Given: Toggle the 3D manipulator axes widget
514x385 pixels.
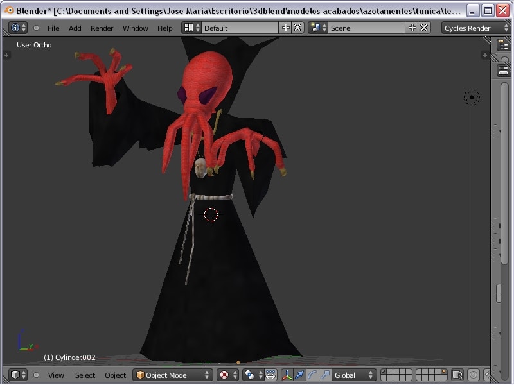Looking at the screenshot, I should [x=287, y=375].
